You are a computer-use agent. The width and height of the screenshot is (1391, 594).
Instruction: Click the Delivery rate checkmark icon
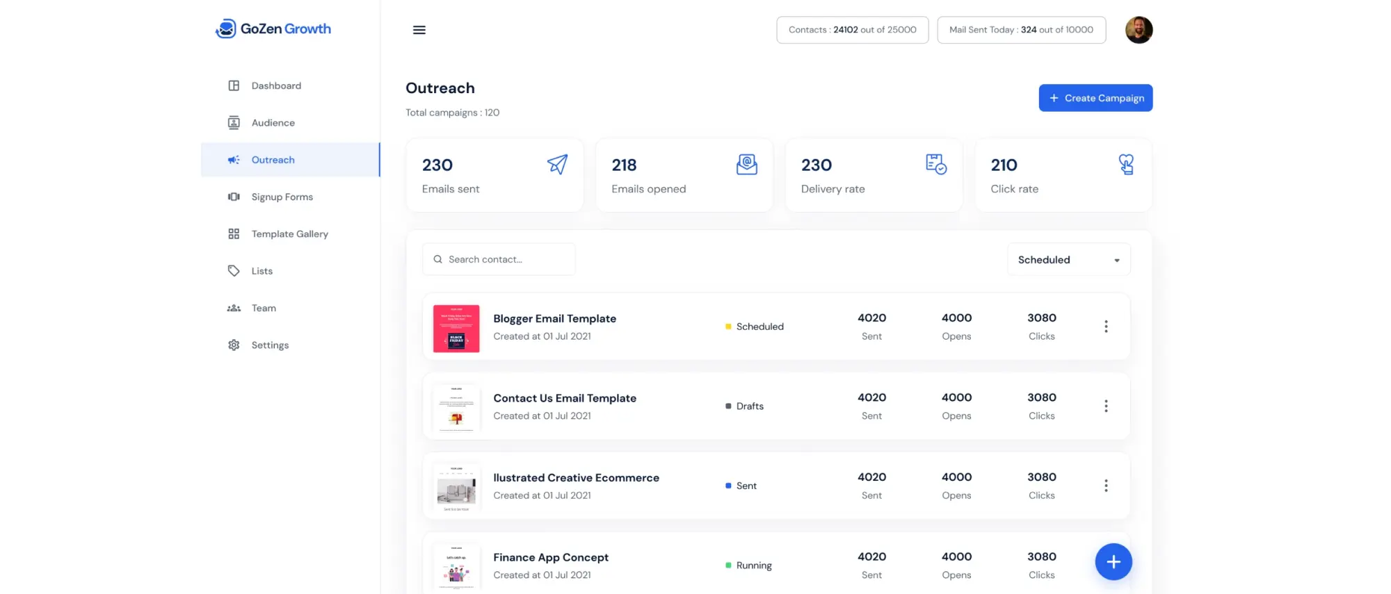936,165
